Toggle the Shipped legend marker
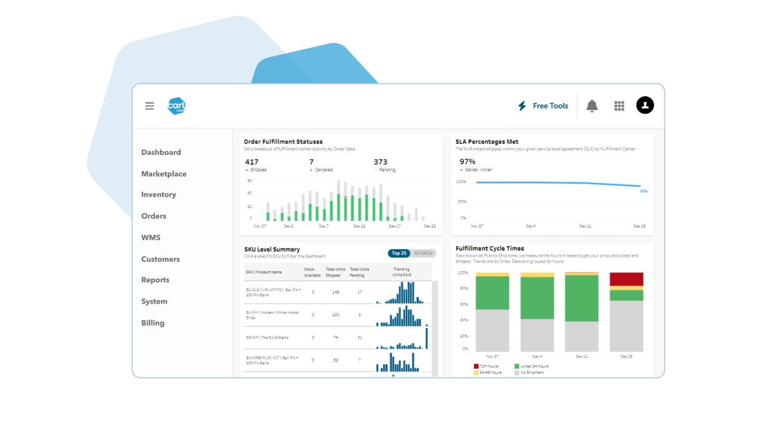The height and width of the screenshot is (428, 763). (246, 169)
